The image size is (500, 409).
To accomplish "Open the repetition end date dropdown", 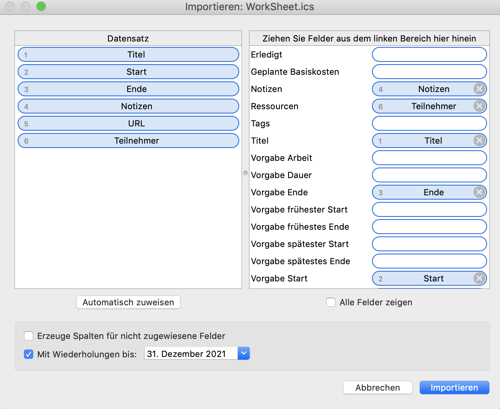I will tap(244, 353).
